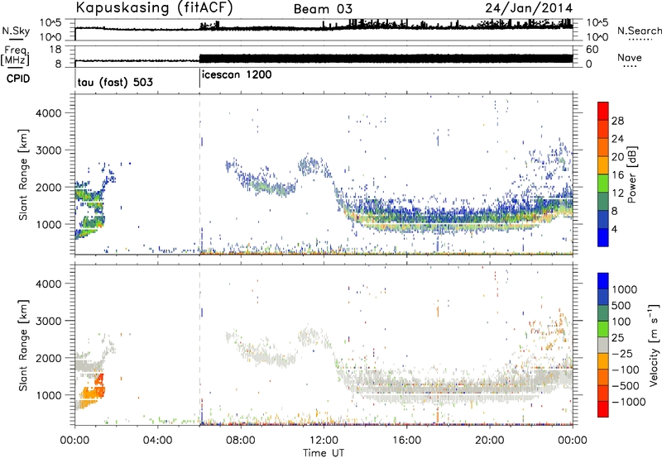This screenshot has height=458, width=662.
Task: Pick the red bottom segment of Velocity colorbar
Action: pos(603,409)
